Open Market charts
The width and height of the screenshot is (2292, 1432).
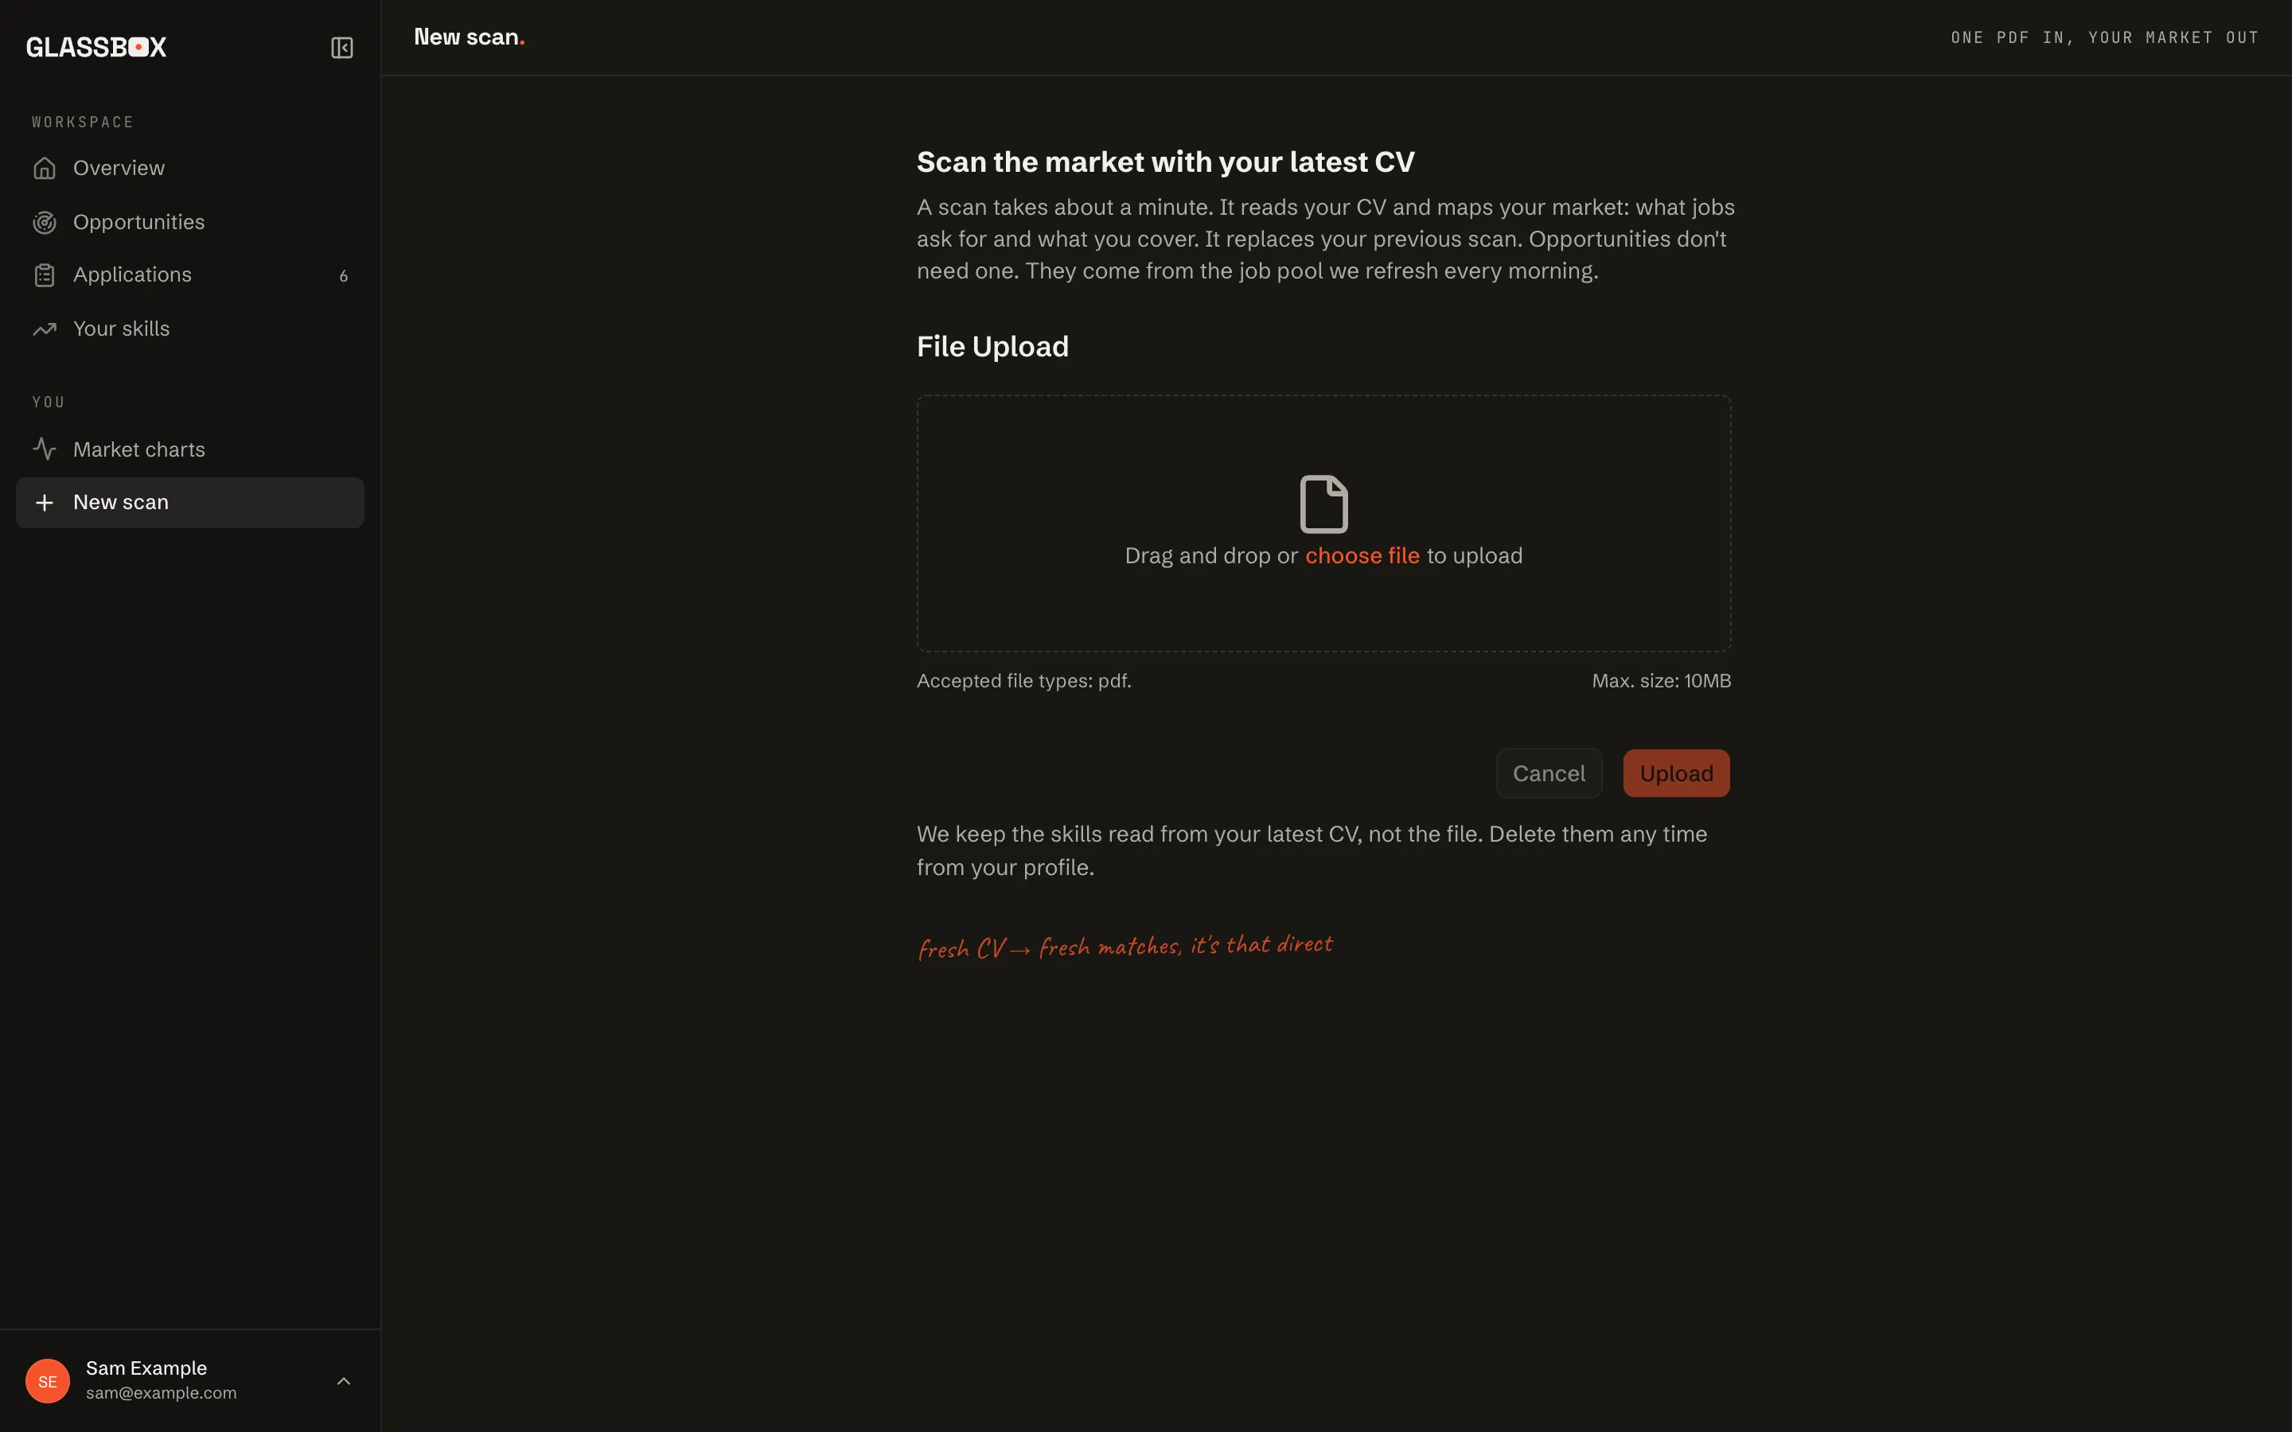pos(189,449)
